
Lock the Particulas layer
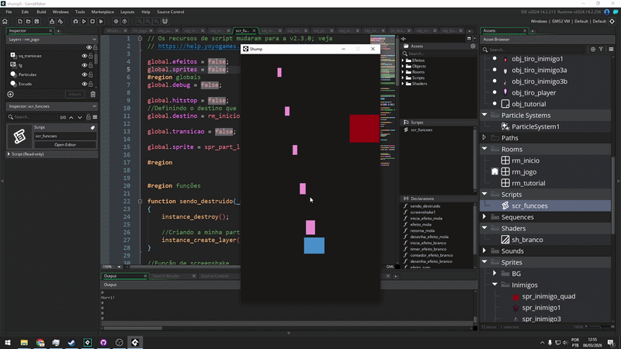pyautogui.click(x=91, y=74)
